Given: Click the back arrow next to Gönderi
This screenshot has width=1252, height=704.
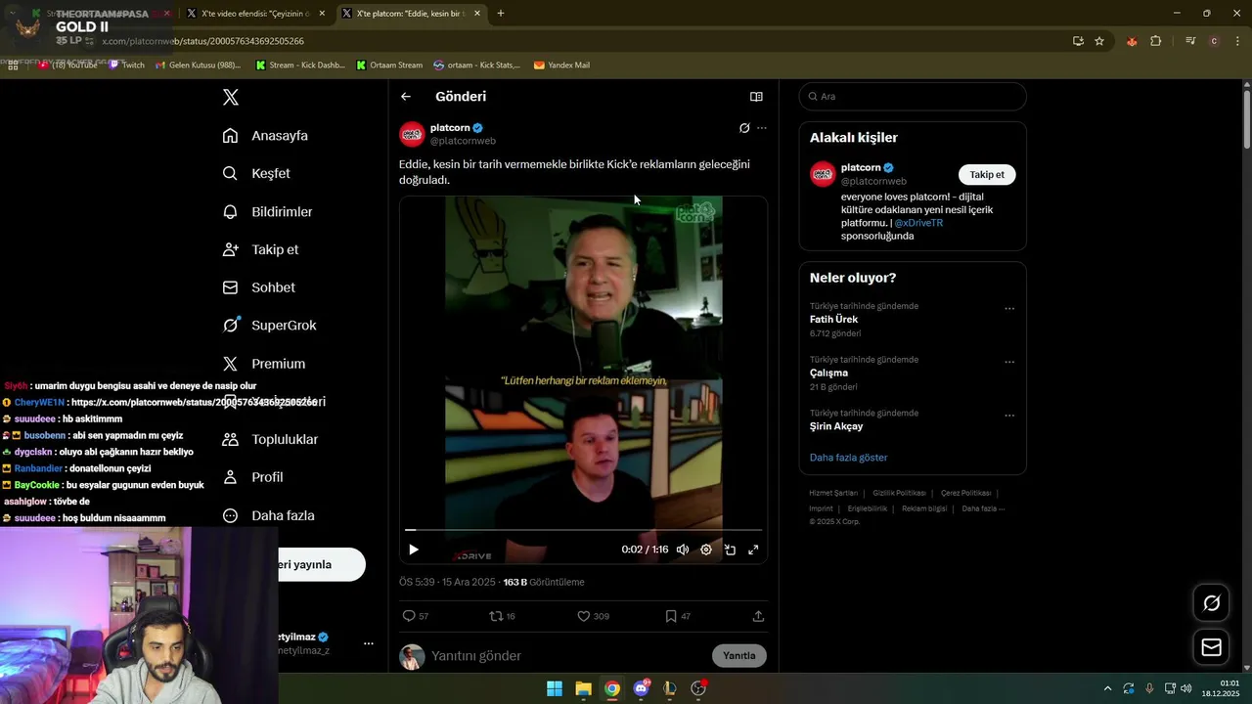Looking at the screenshot, I should coord(406,97).
